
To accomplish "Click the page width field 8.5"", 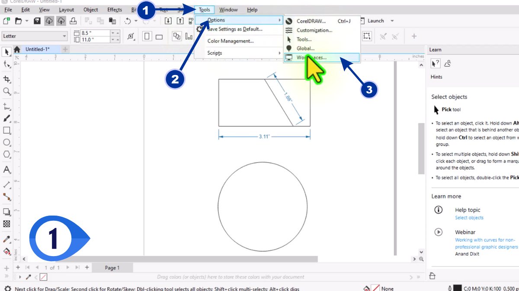I will (x=95, y=33).
